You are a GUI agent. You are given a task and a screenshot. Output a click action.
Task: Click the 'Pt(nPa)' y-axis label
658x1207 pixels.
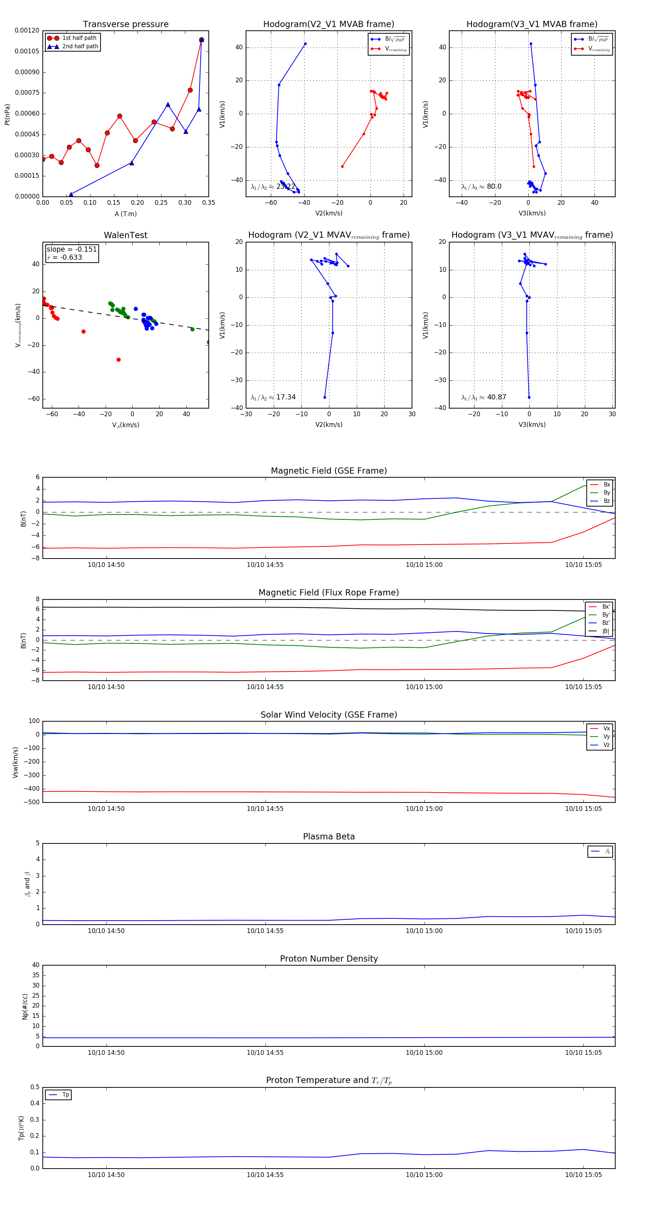[x=7, y=114]
